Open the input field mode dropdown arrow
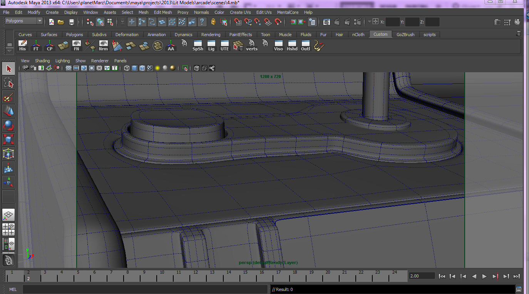This screenshot has width=529, height=294. [370, 22]
